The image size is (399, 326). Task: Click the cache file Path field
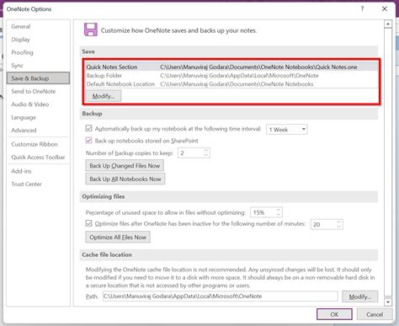coord(221,297)
